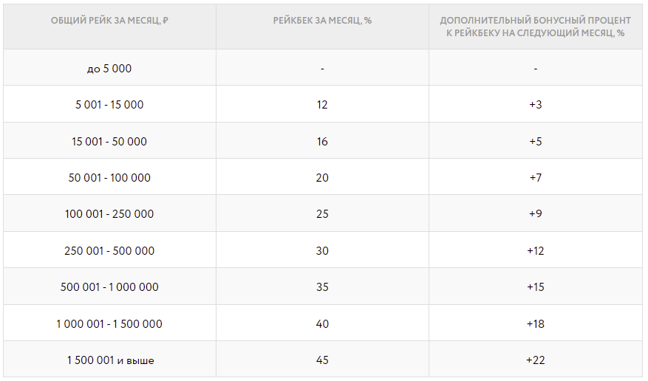Click the "1 500 001 и выше" cell
The width and height of the screenshot is (648, 381).
coord(109,360)
